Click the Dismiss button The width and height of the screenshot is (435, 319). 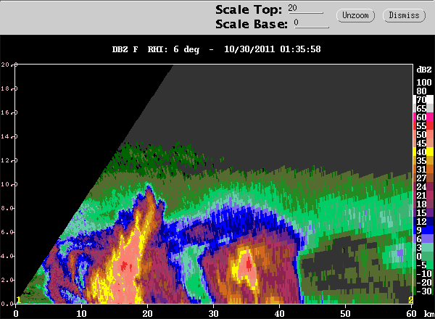tap(404, 15)
